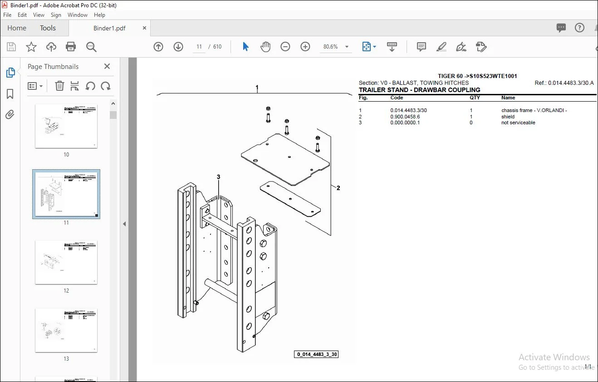Image resolution: width=598 pixels, height=382 pixels.
Task: Zoom in with the plus button
Action: 305,47
